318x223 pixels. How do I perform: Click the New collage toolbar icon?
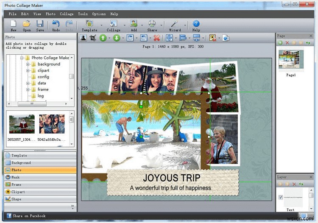(13, 24)
